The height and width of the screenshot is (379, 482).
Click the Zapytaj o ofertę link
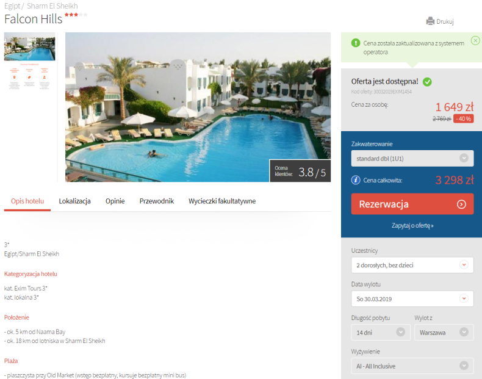[x=412, y=225]
